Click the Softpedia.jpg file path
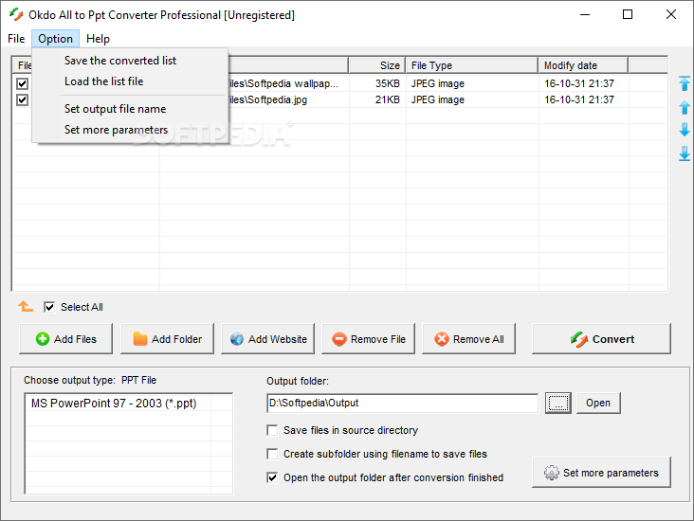Screen dimensions: 694x521 267,100
